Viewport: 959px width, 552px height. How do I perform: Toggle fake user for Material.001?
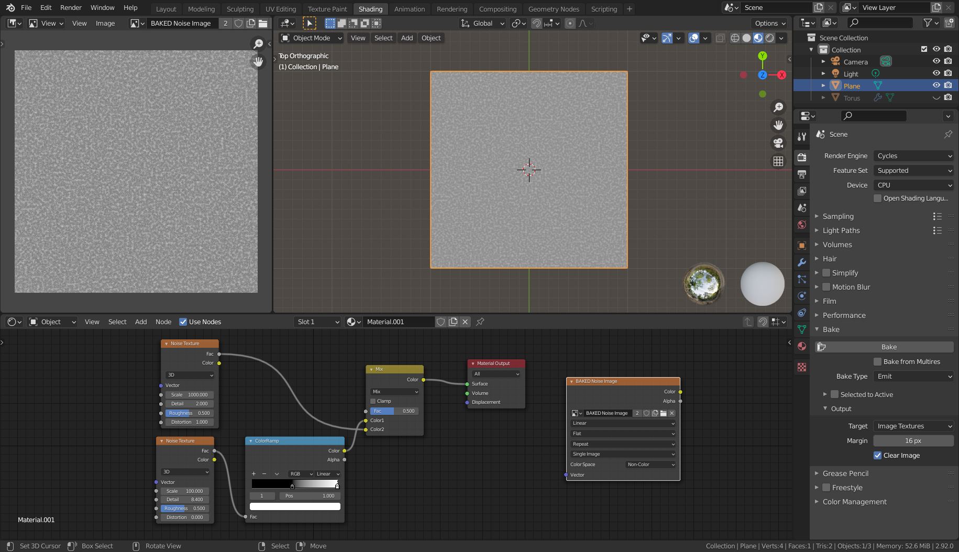coord(441,322)
